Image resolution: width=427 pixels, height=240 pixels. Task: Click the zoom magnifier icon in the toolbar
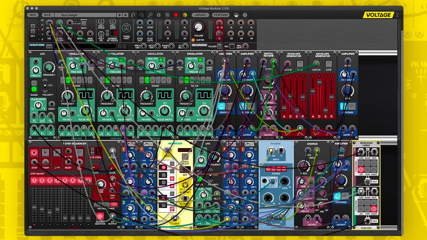(x=150, y=15)
